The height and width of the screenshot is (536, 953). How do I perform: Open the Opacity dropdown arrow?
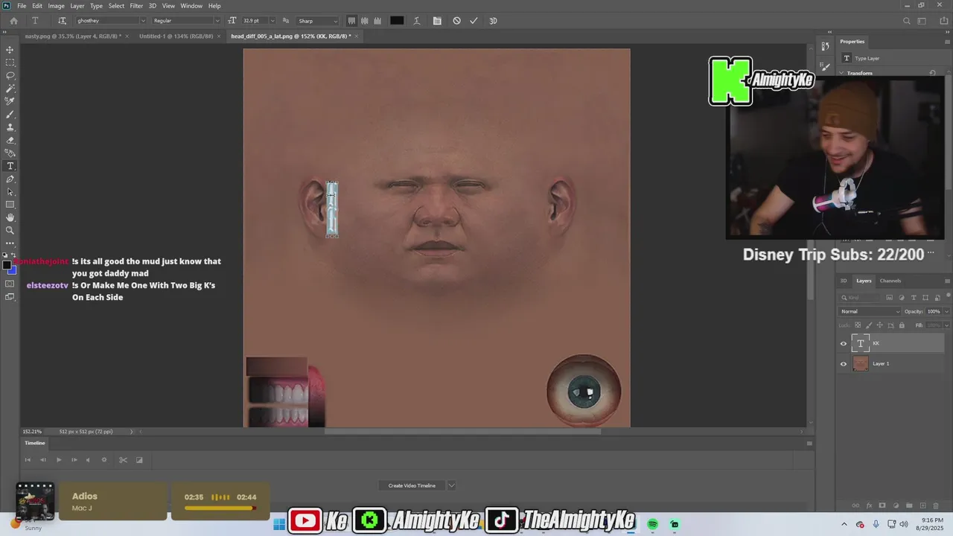[946, 311]
